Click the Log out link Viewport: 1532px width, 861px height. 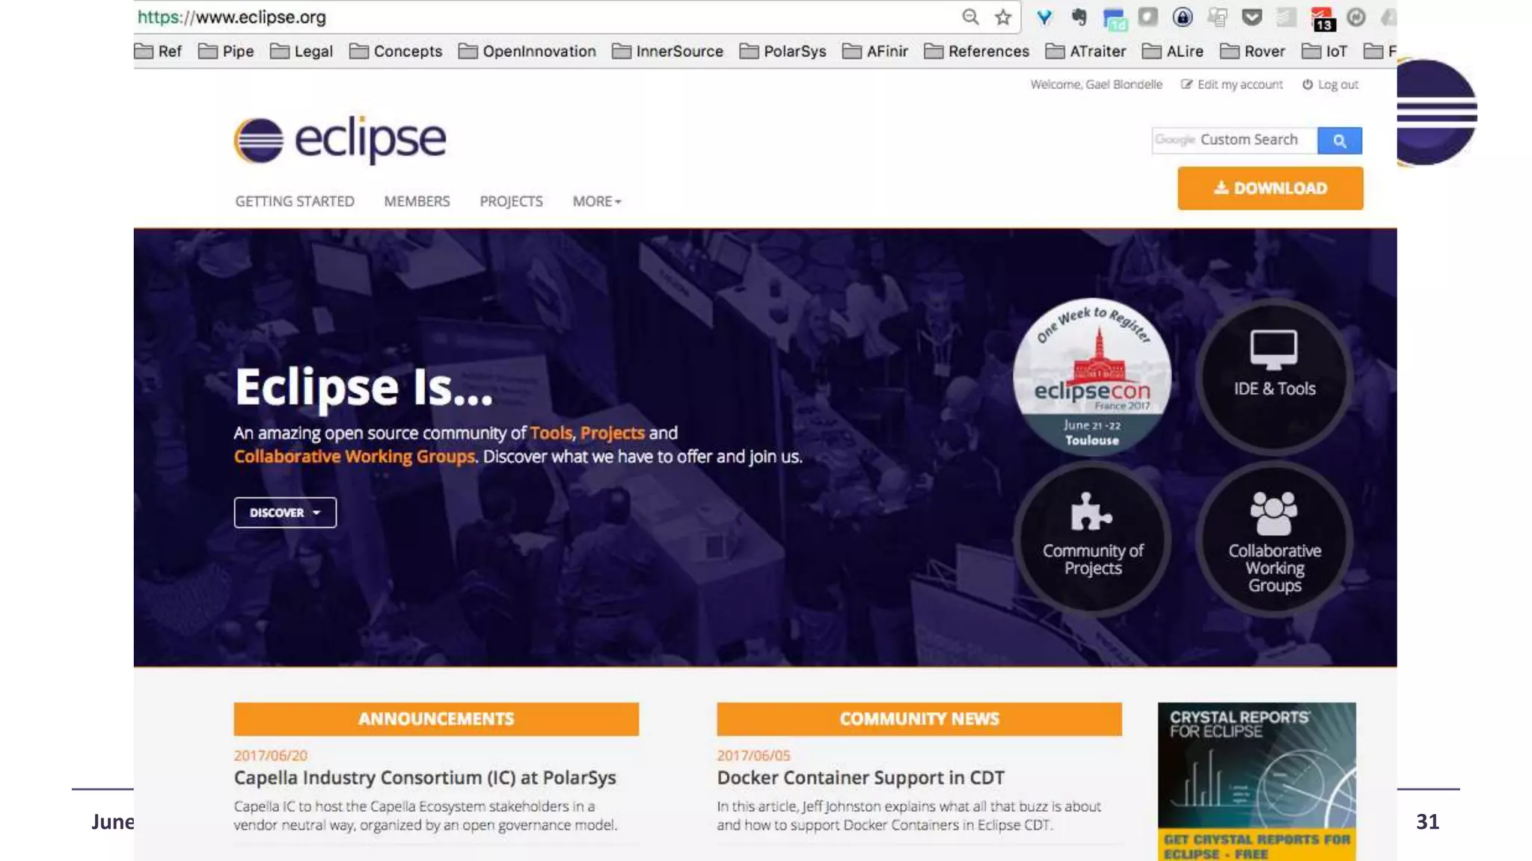[1330, 84]
